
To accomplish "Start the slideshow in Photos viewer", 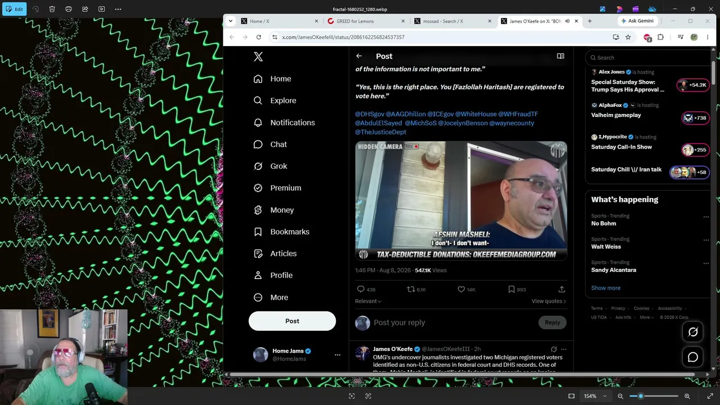I will (101, 9).
